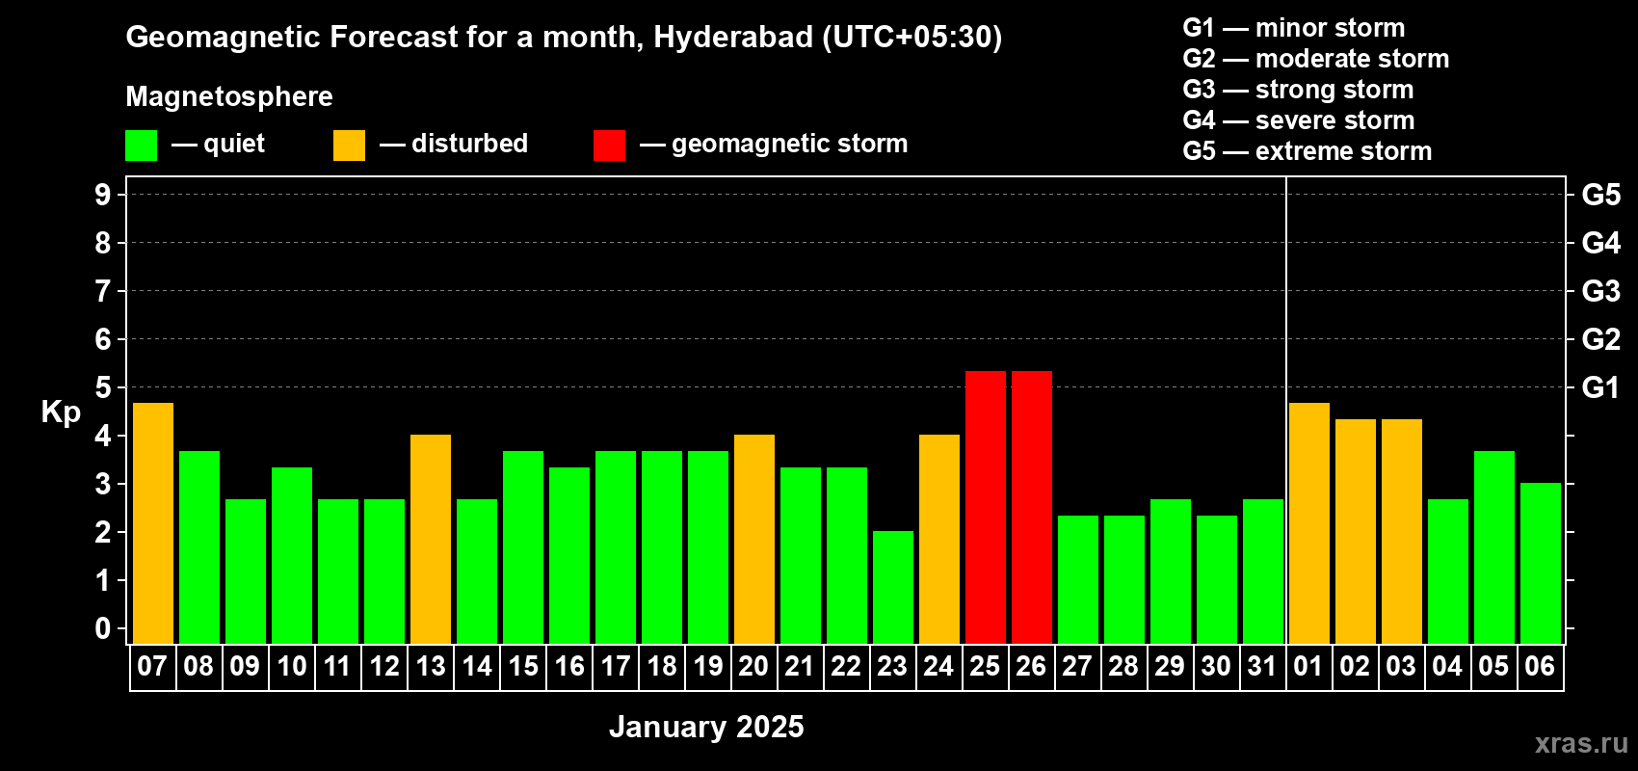Click the G1 right-axis label
The image size is (1638, 771).
pyautogui.click(x=1601, y=387)
